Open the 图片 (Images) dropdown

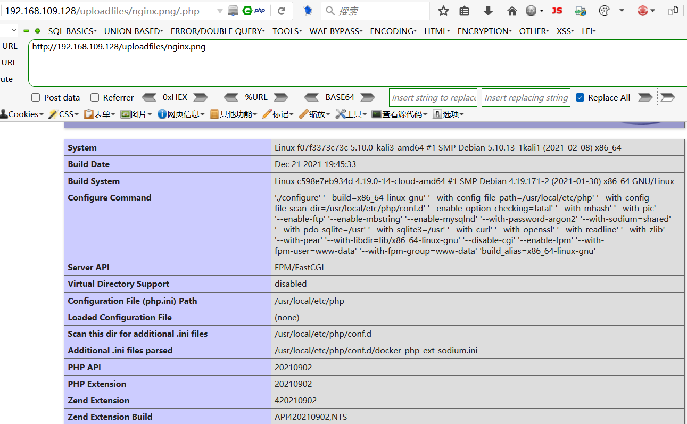pyautogui.click(x=136, y=114)
